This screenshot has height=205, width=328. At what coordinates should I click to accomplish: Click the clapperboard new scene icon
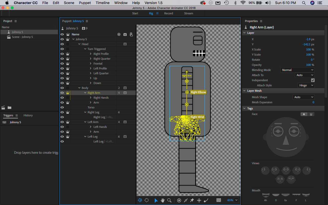click(3, 108)
